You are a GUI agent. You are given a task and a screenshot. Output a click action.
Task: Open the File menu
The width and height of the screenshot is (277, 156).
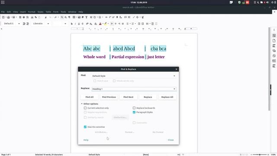(3, 12)
